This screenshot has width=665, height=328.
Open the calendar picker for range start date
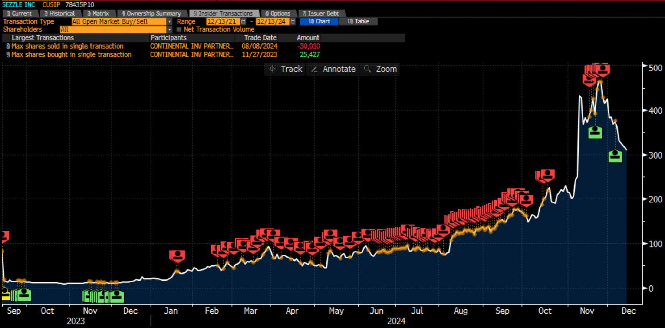244,21
